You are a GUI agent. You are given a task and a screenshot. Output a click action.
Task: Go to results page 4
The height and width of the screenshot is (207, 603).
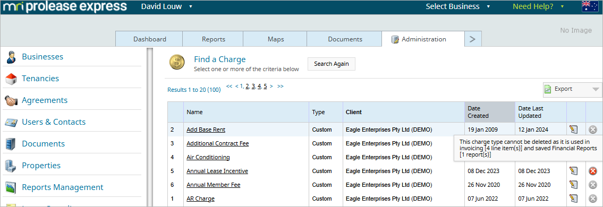point(260,87)
